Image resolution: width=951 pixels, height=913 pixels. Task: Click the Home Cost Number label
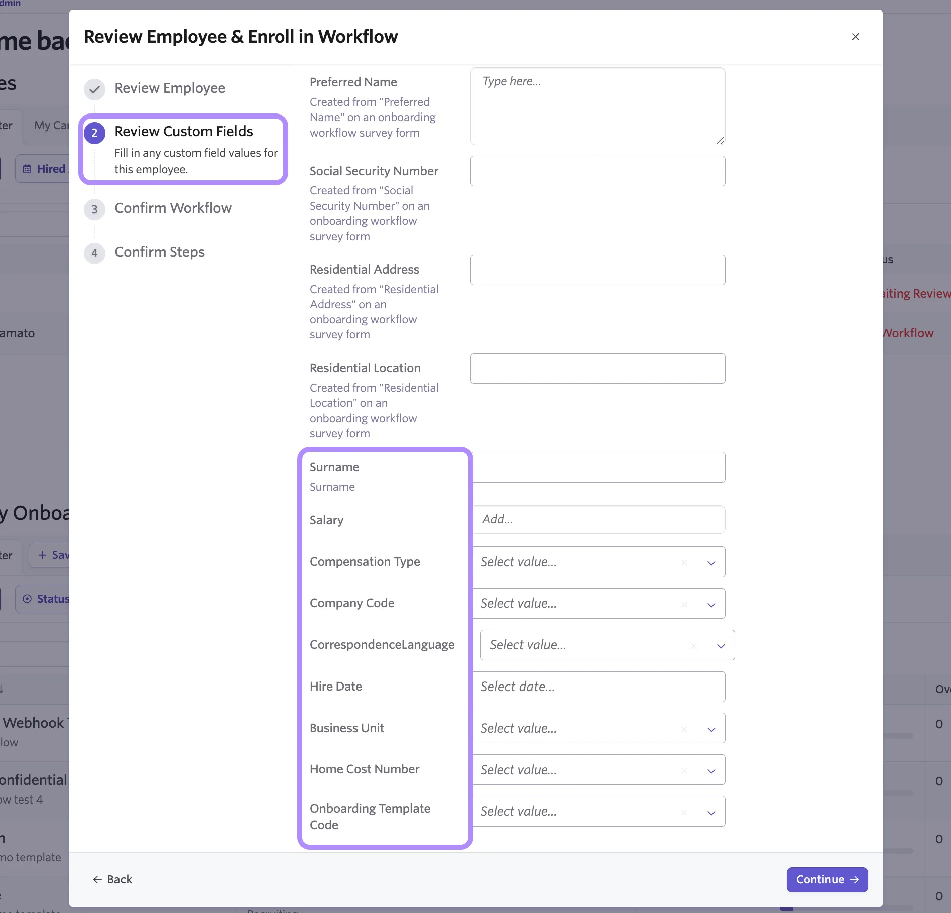tap(364, 769)
